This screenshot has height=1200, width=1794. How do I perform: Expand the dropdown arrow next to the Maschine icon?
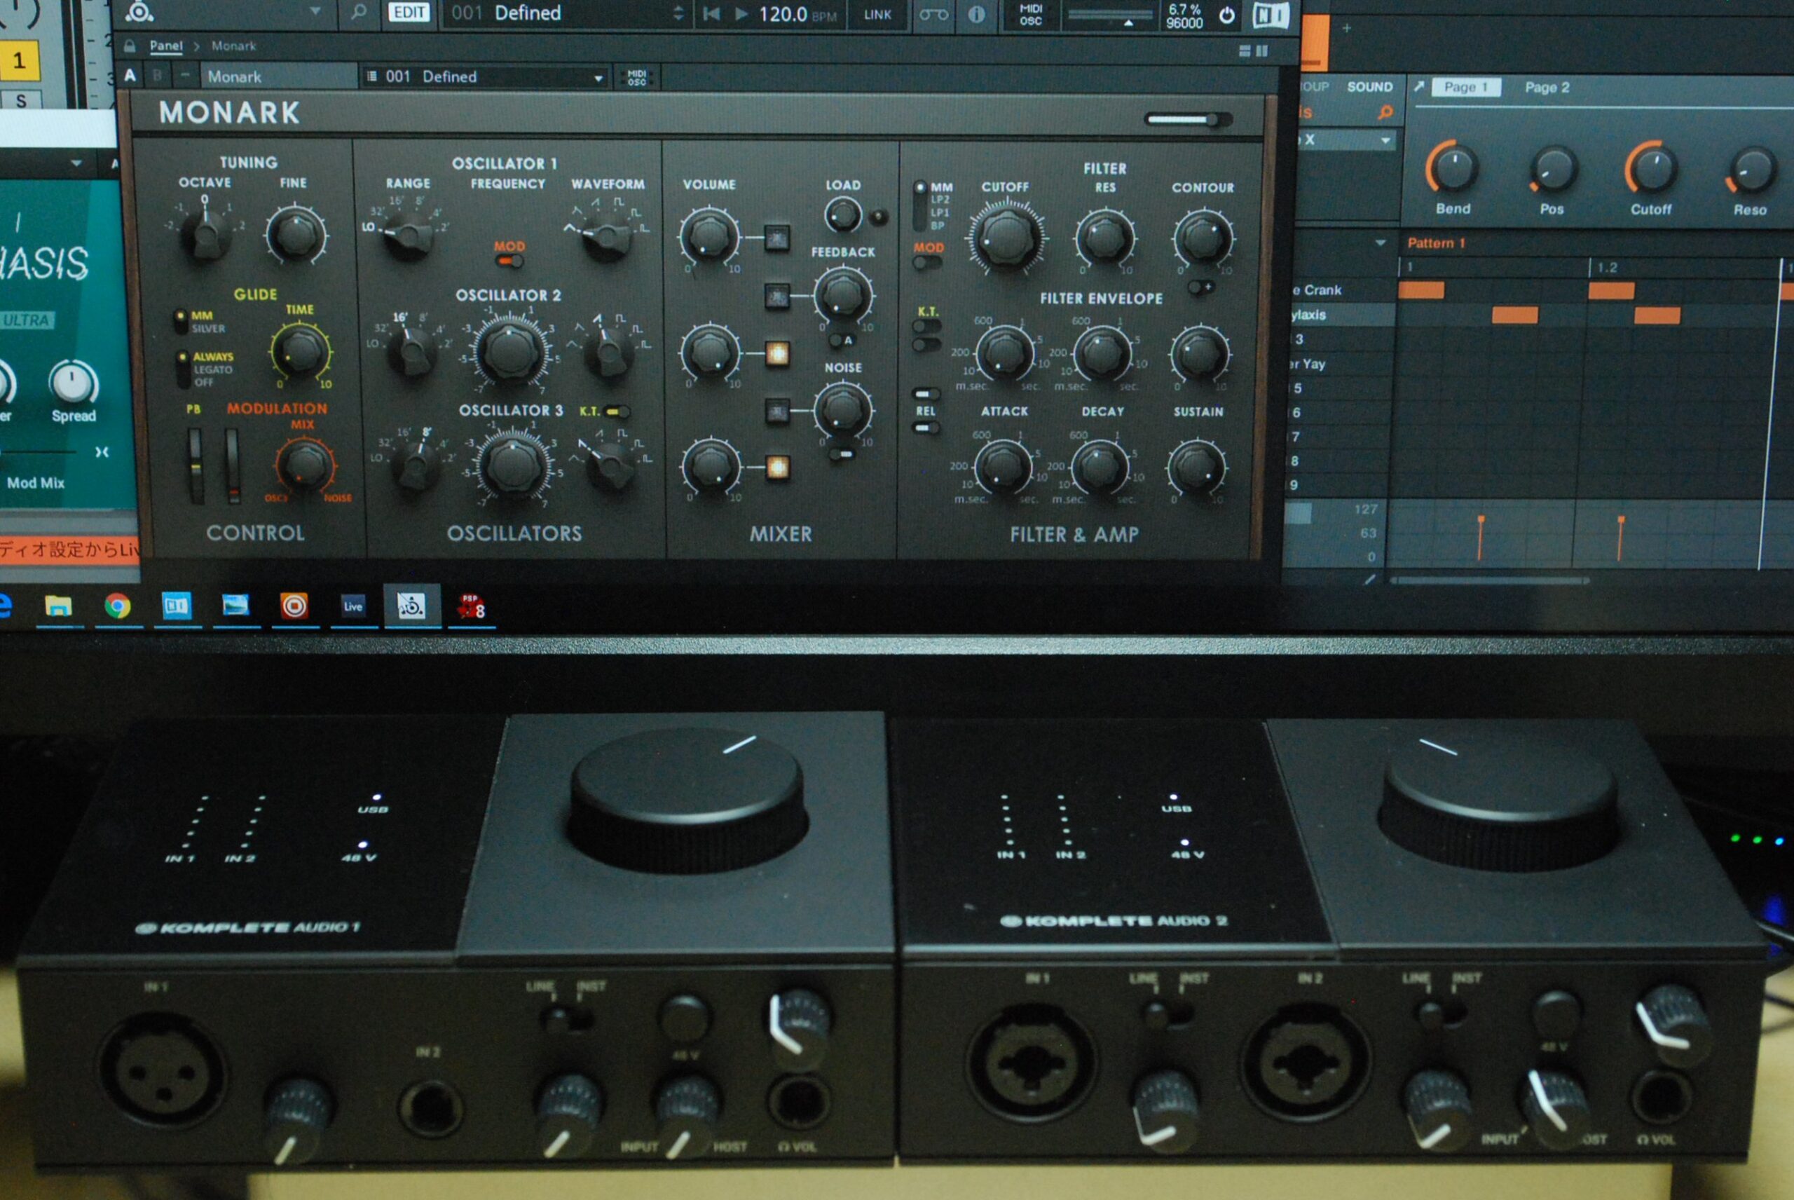[x=315, y=11]
